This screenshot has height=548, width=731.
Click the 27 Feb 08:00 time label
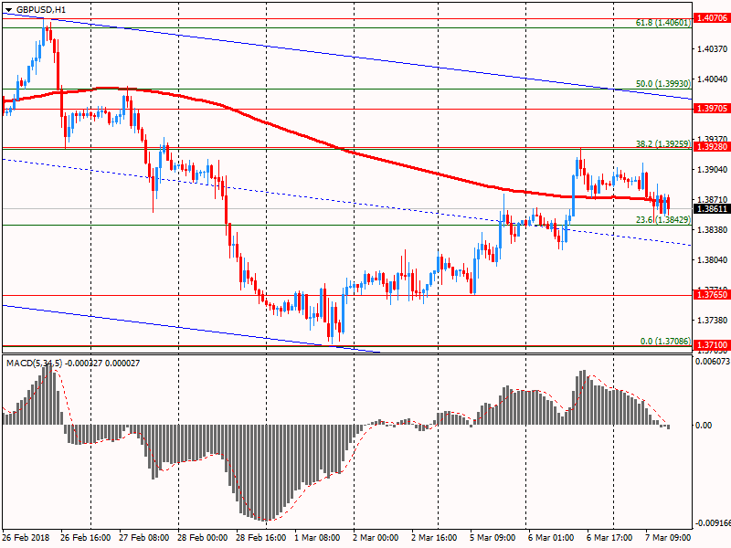pos(144,537)
